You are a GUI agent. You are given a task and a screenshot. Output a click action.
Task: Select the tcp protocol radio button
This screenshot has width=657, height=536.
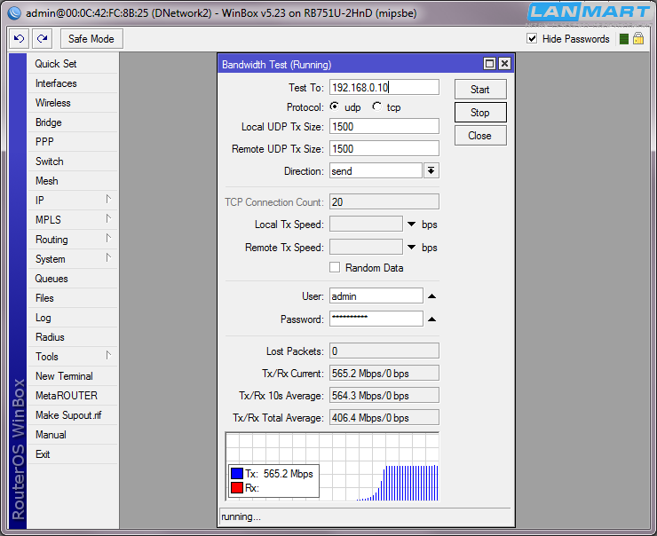pyautogui.click(x=376, y=106)
